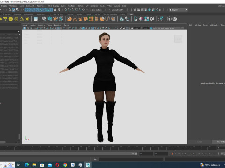Click the sky gradient square shelf icon

(x=36, y=19)
